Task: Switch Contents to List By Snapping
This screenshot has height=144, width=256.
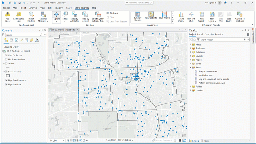Action: point(26,40)
